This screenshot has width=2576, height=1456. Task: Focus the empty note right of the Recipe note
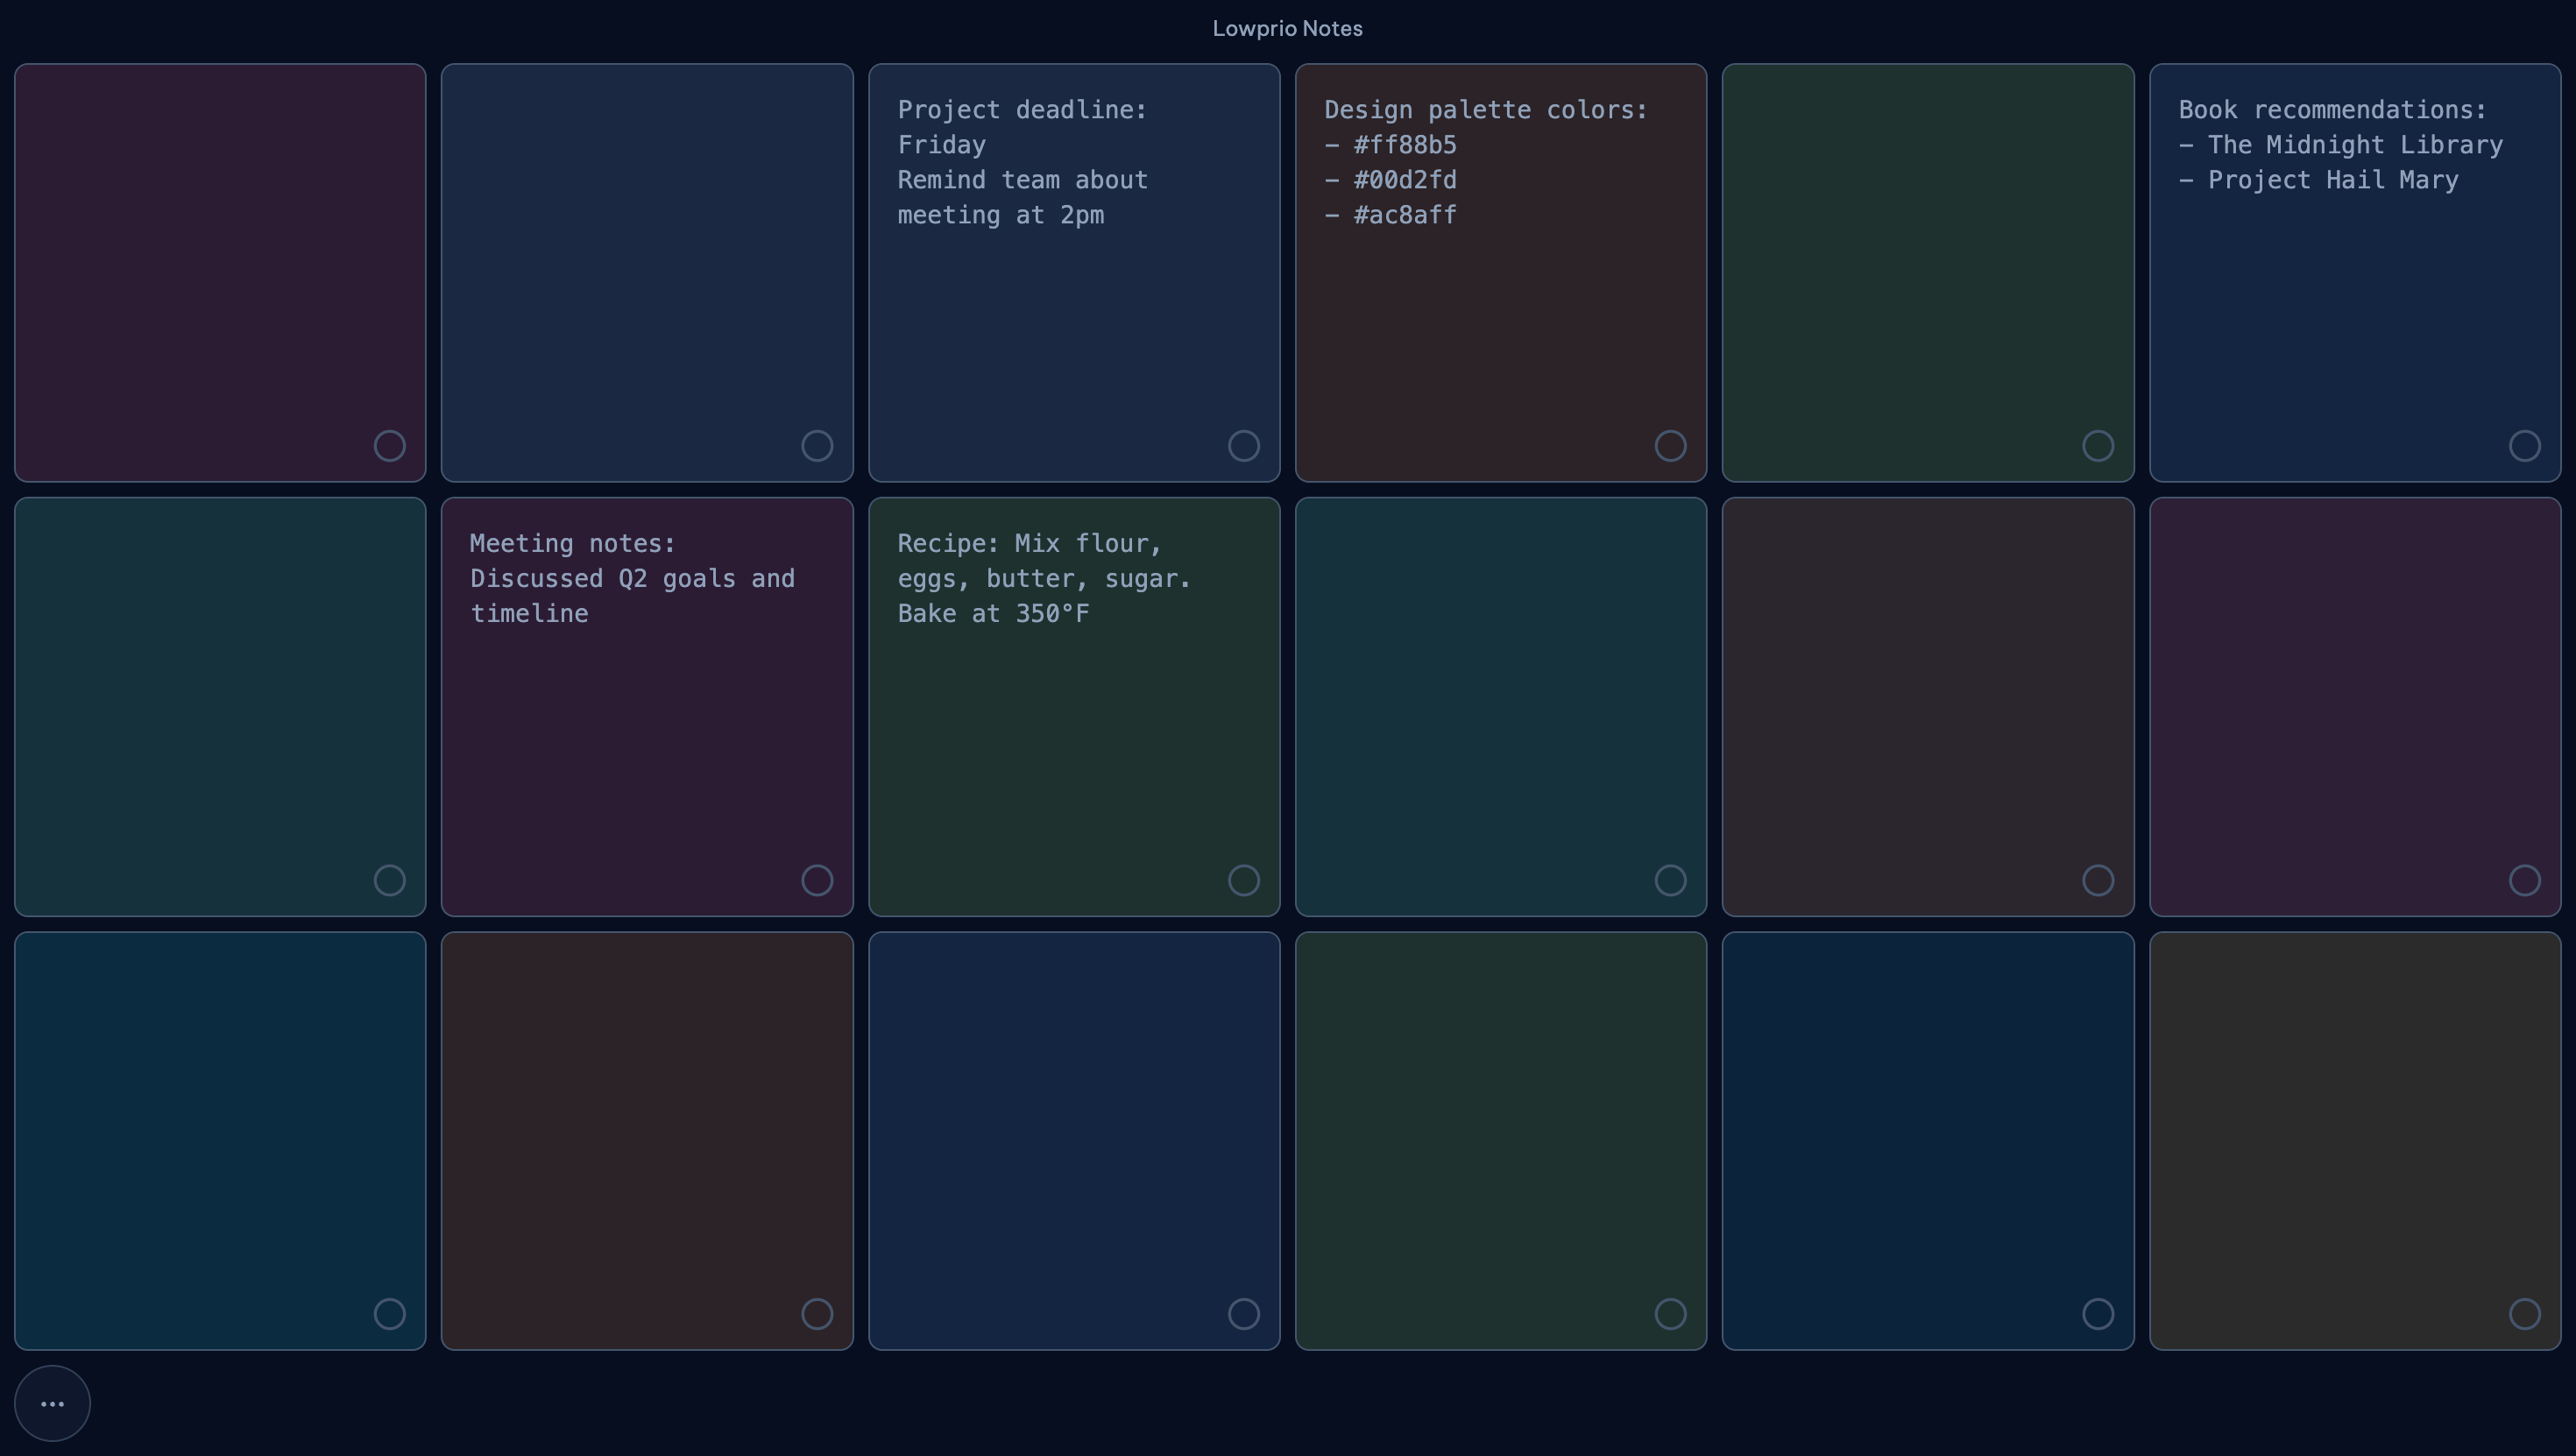click(x=1501, y=707)
